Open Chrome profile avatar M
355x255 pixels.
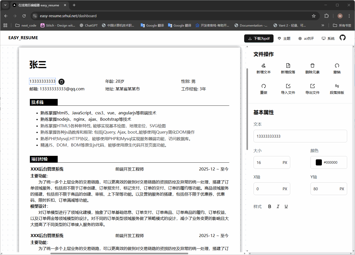[340, 16]
